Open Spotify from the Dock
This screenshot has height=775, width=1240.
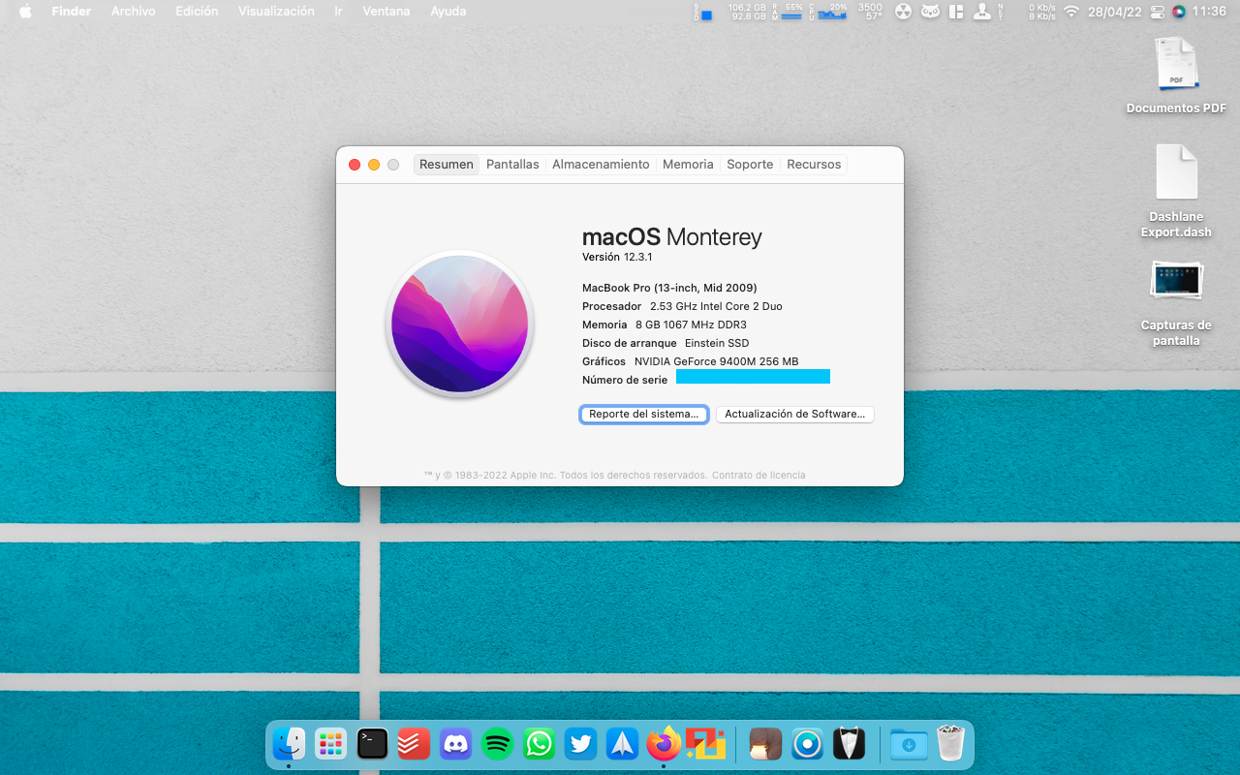tap(497, 744)
